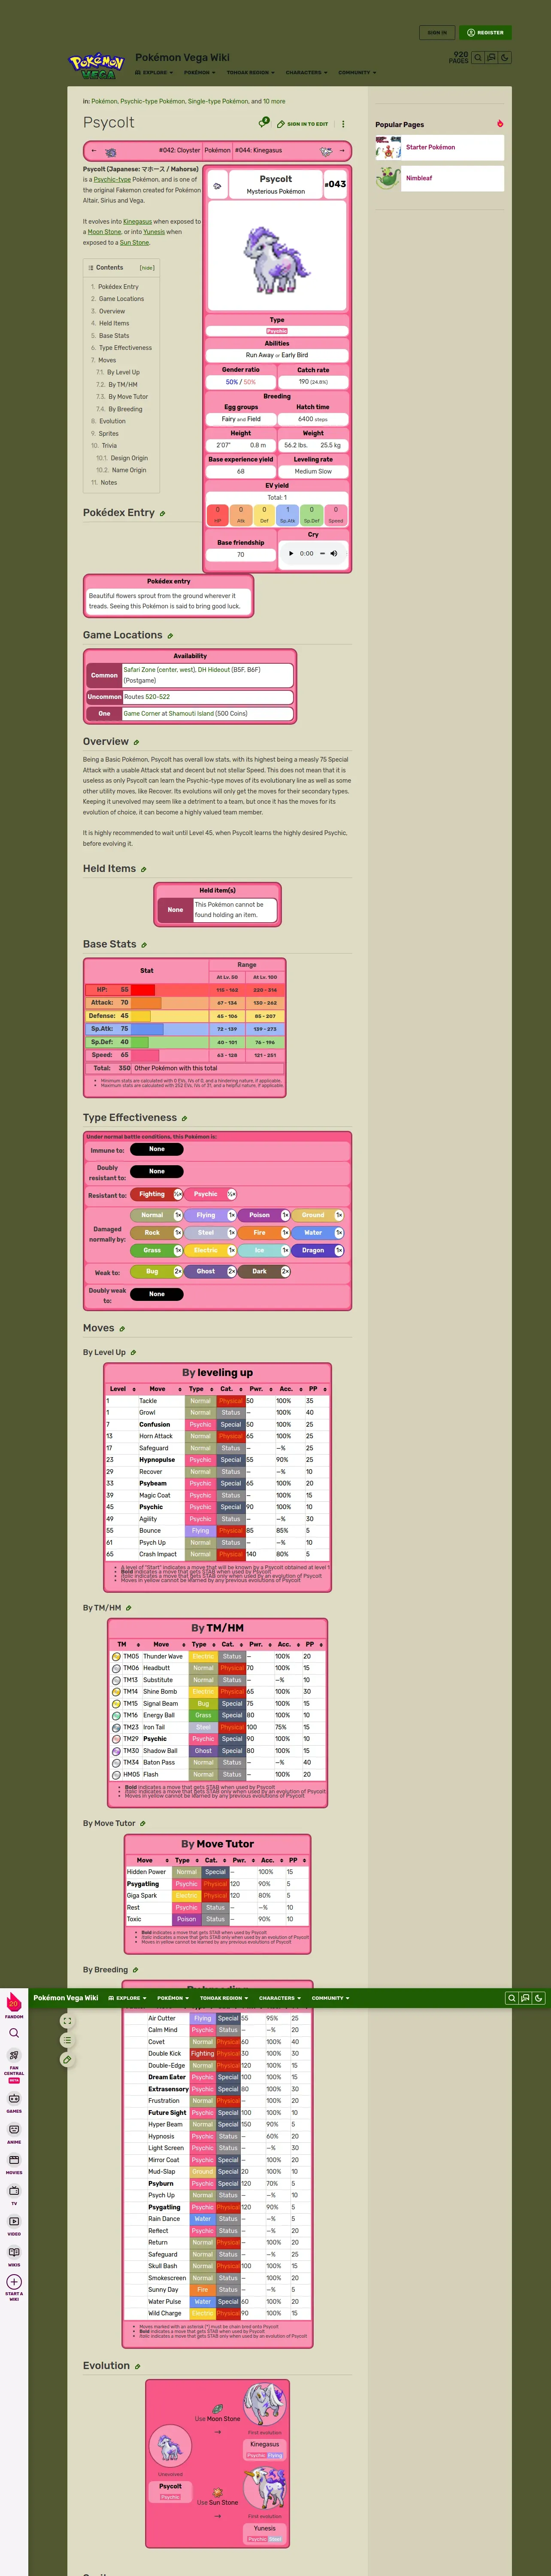Open Anime in the Fandom sidebar
Viewport: 551px width, 2576px height.
click(x=14, y=2133)
